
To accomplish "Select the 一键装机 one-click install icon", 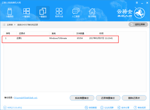I will 26,13.
